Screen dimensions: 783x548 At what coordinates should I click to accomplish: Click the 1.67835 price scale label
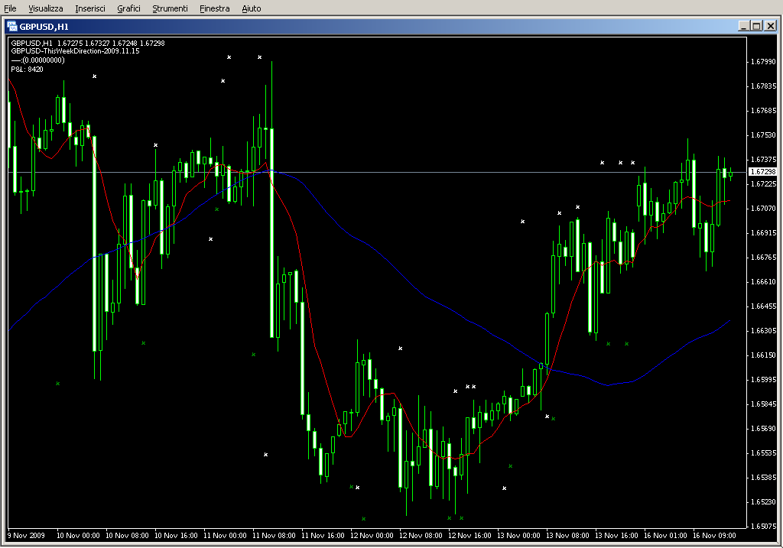pos(764,86)
